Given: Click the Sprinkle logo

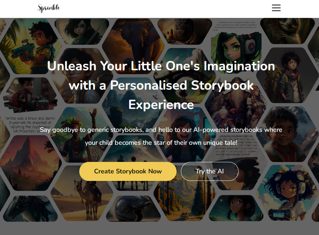Looking at the screenshot, I should click(x=49, y=8).
